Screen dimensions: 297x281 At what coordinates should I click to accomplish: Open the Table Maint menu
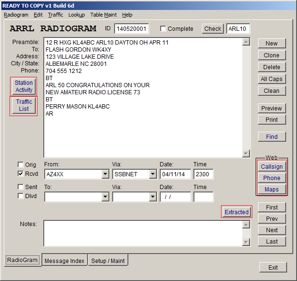104,15
